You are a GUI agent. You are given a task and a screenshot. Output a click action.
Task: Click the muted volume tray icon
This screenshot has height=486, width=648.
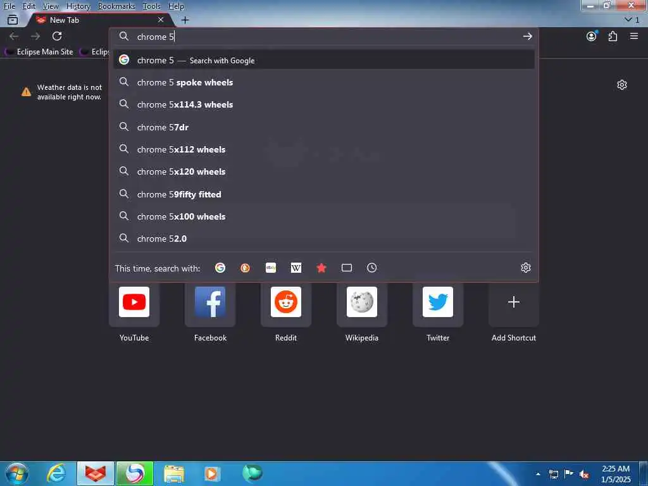pyautogui.click(x=584, y=474)
